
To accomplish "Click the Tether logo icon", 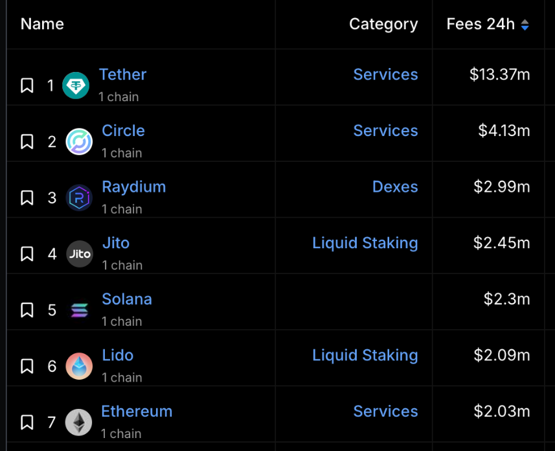I will tap(76, 86).
